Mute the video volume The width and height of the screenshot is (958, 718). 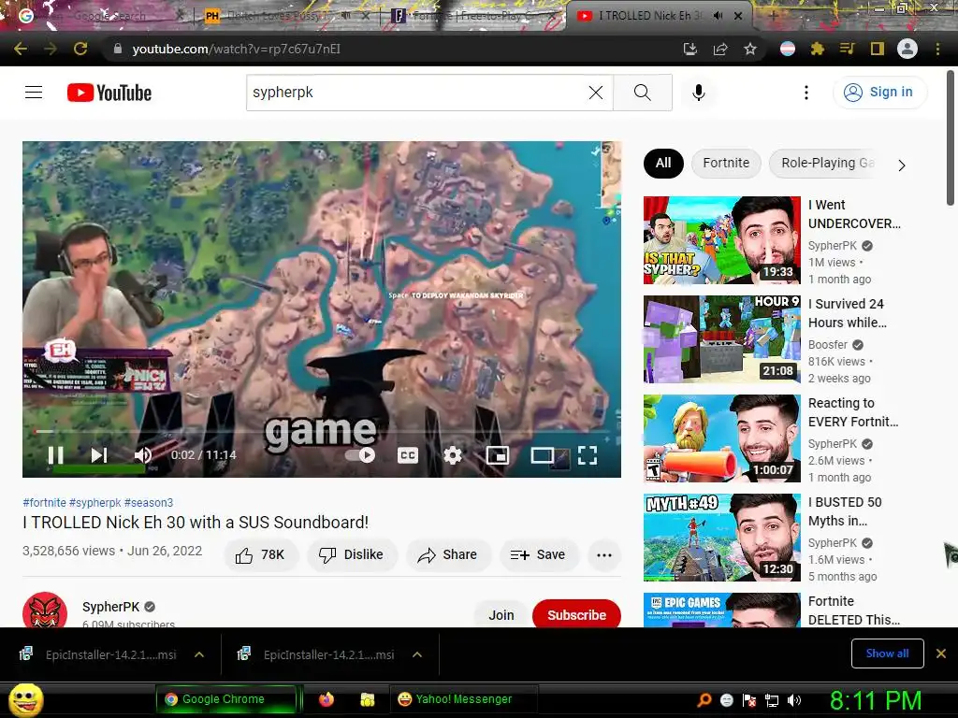coord(143,455)
